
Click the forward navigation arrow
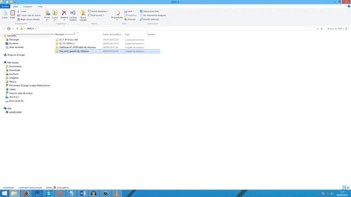[9, 28]
